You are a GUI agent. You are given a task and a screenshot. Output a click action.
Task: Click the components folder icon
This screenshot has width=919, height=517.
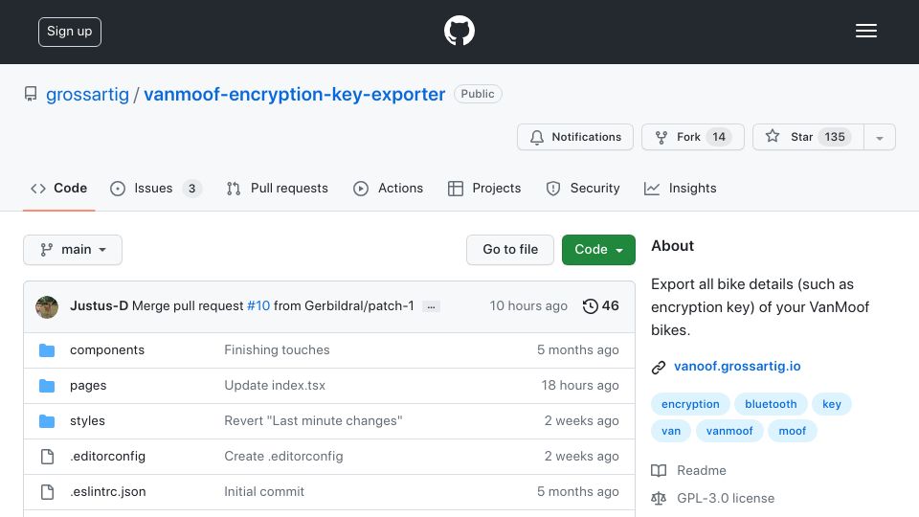coord(47,350)
